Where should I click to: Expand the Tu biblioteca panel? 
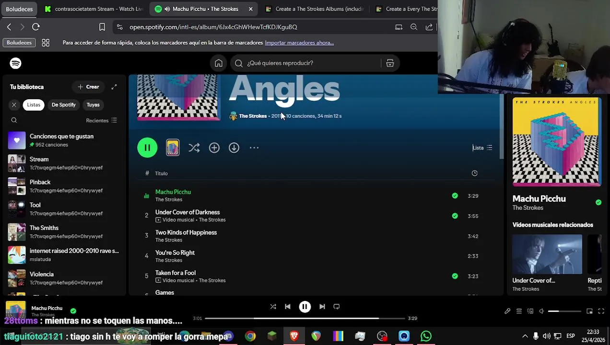click(x=114, y=87)
